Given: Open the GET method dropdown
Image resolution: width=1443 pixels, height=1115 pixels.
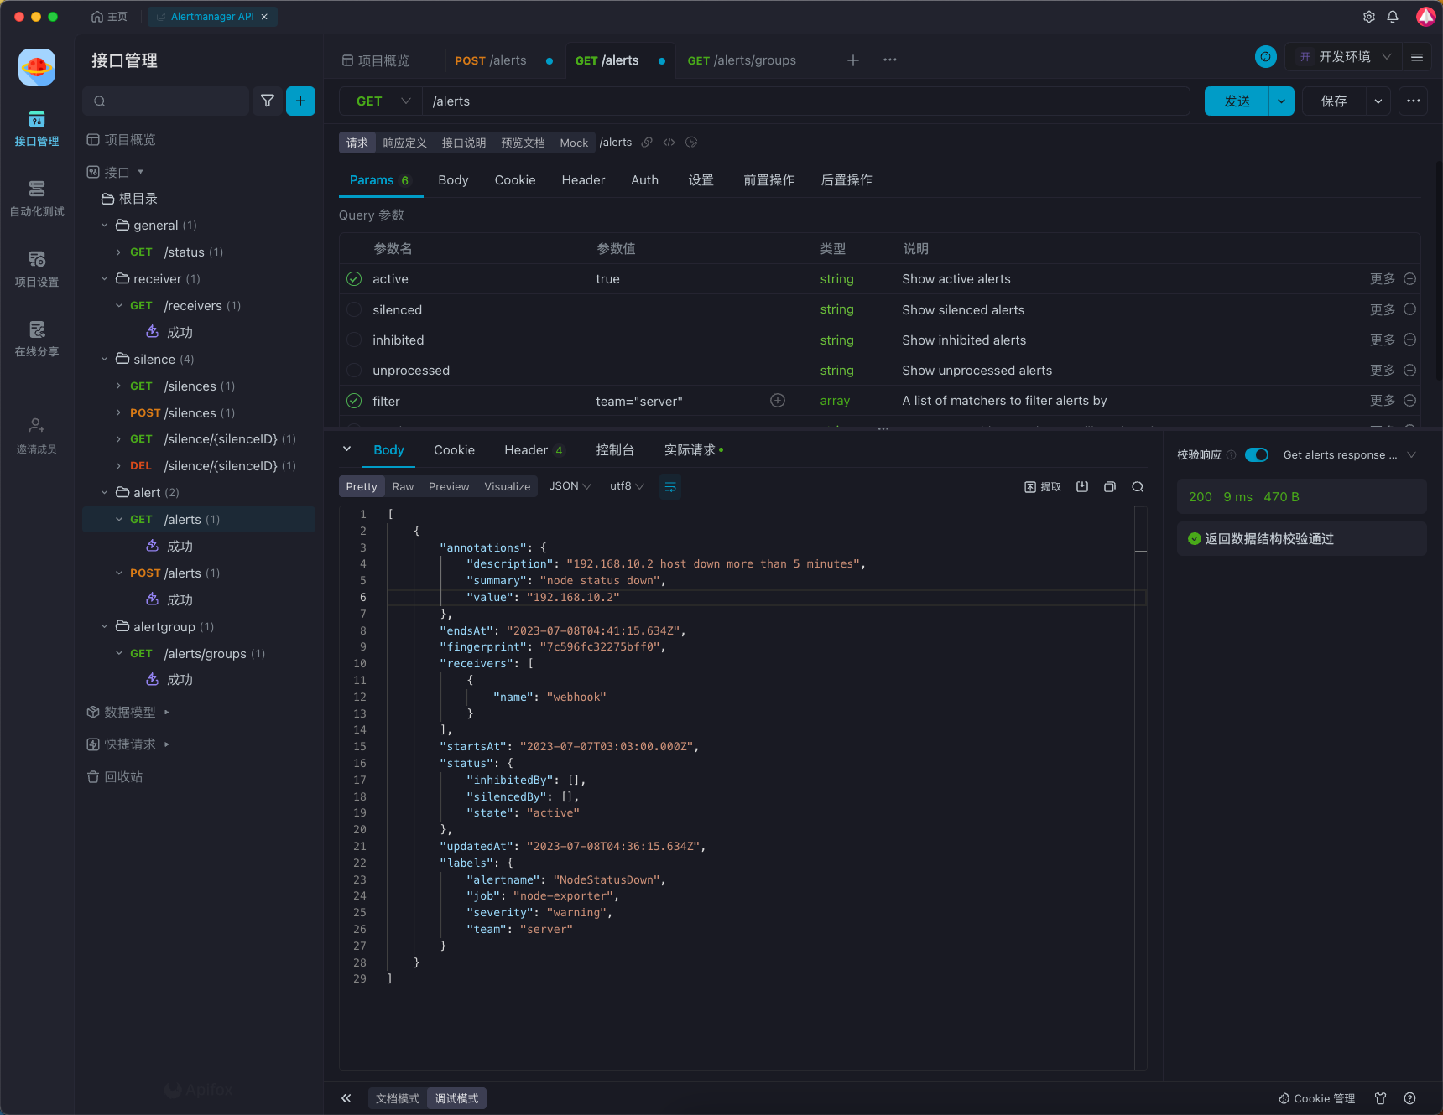Looking at the screenshot, I should [383, 101].
